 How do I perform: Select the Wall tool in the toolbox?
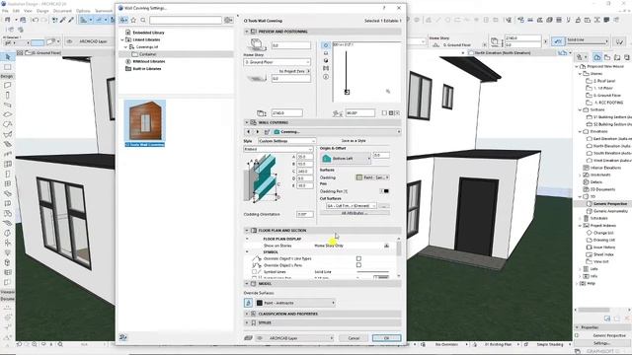(x=8, y=86)
